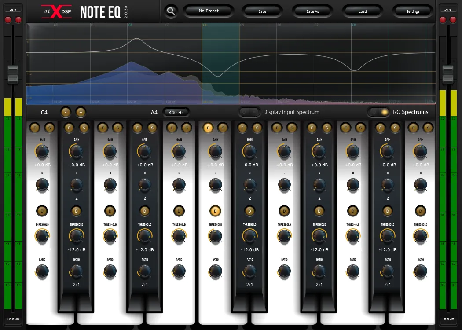Click the Load preset button
Image resolution: width=462 pixels, height=330 pixels.
click(363, 11)
